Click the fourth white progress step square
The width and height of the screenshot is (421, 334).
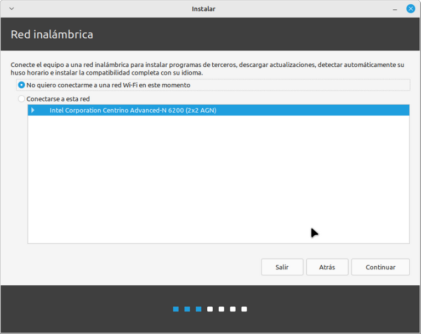pos(210,309)
